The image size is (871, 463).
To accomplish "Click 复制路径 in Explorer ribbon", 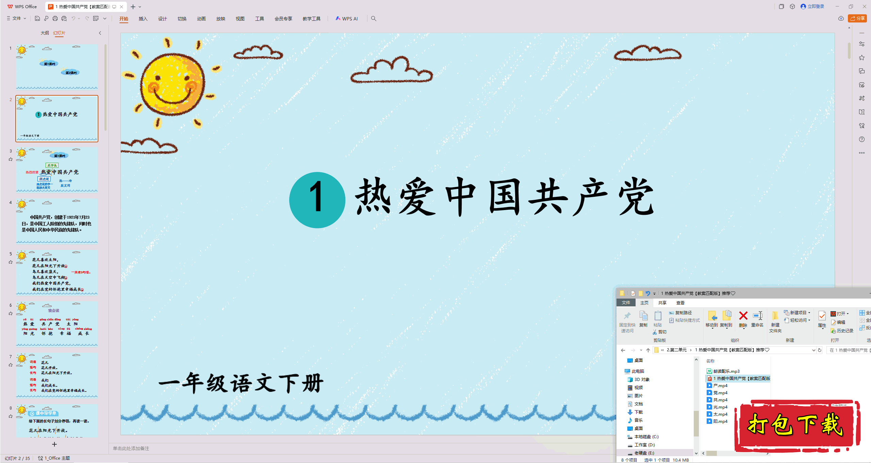I will pos(680,313).
